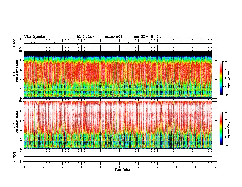Click time axis tick label "6"
Image resolution: width=242 pixels, height=187 pixels.
(139, 167)
